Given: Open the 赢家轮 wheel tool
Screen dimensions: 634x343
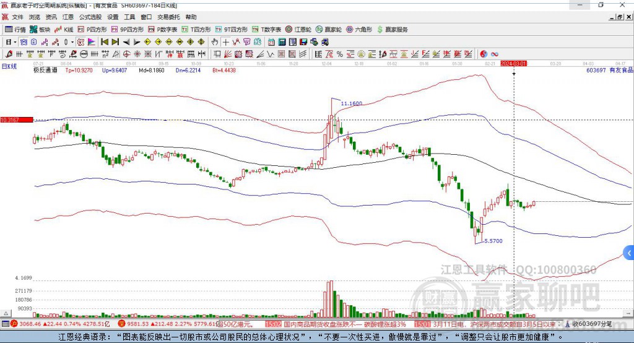Looking at the screenshot, I should 329,30.
